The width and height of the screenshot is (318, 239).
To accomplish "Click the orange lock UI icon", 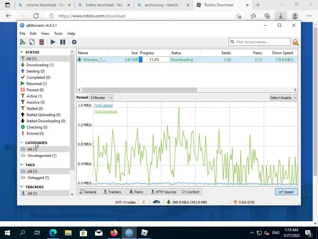I will point(295,42).
